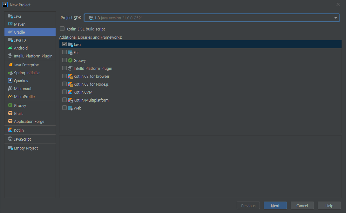The width and height of the screenshot is (346, 213).
Task: Click the Next button
Action: click(x=275, y=205)
